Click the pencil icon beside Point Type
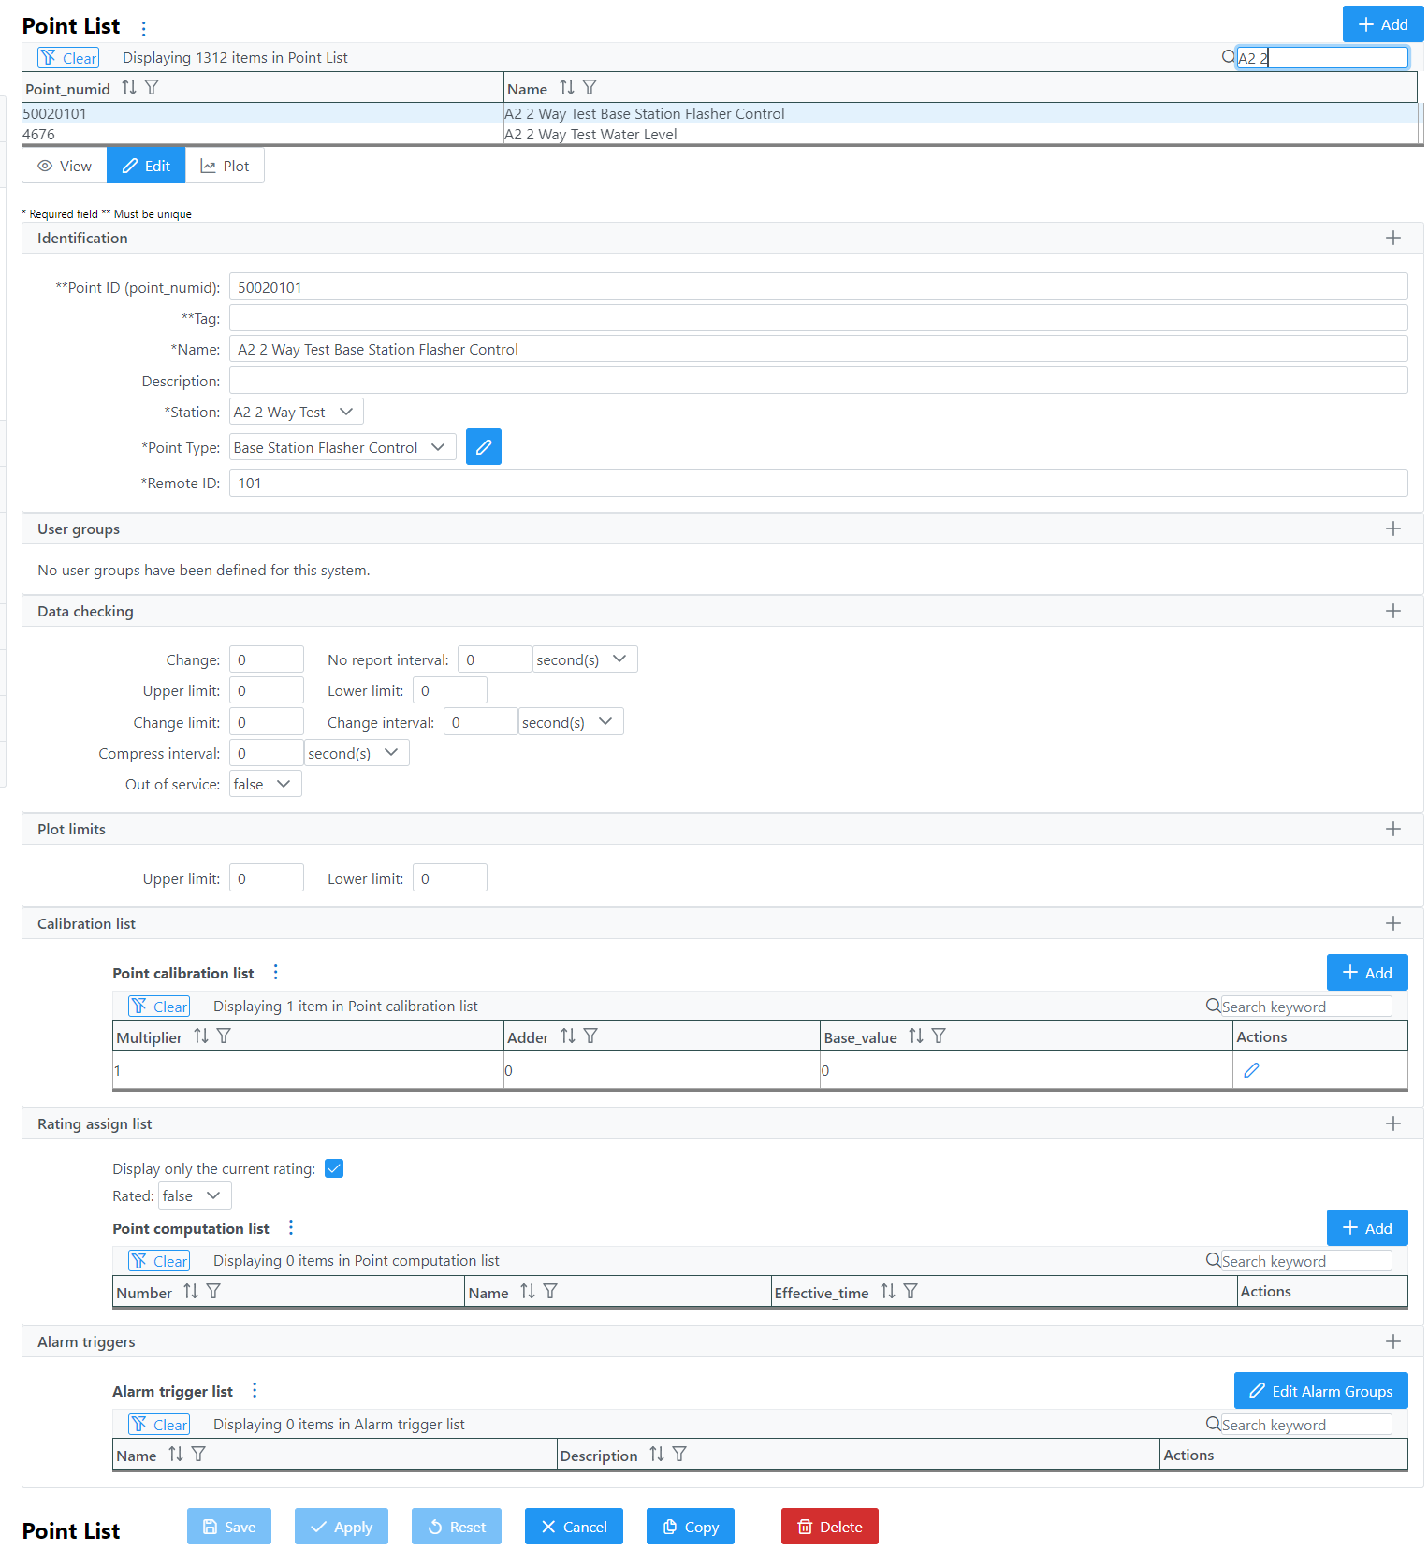The height and width of the screenshot is (1550, 1428). (x=483, y=447)
